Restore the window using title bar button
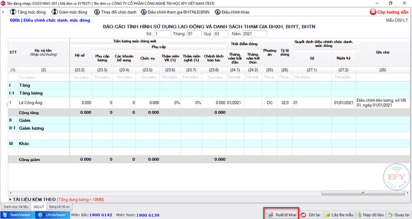412x219 pixels. [391, 3]
